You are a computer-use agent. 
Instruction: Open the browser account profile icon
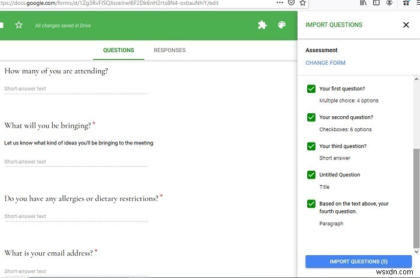point(389,2)
